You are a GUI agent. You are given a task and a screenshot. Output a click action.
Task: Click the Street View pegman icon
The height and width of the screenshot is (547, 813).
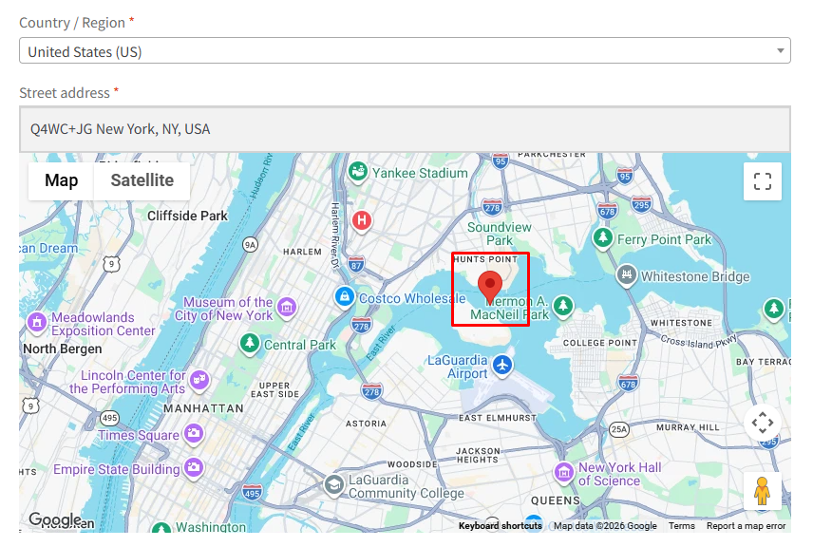[762, 490]
